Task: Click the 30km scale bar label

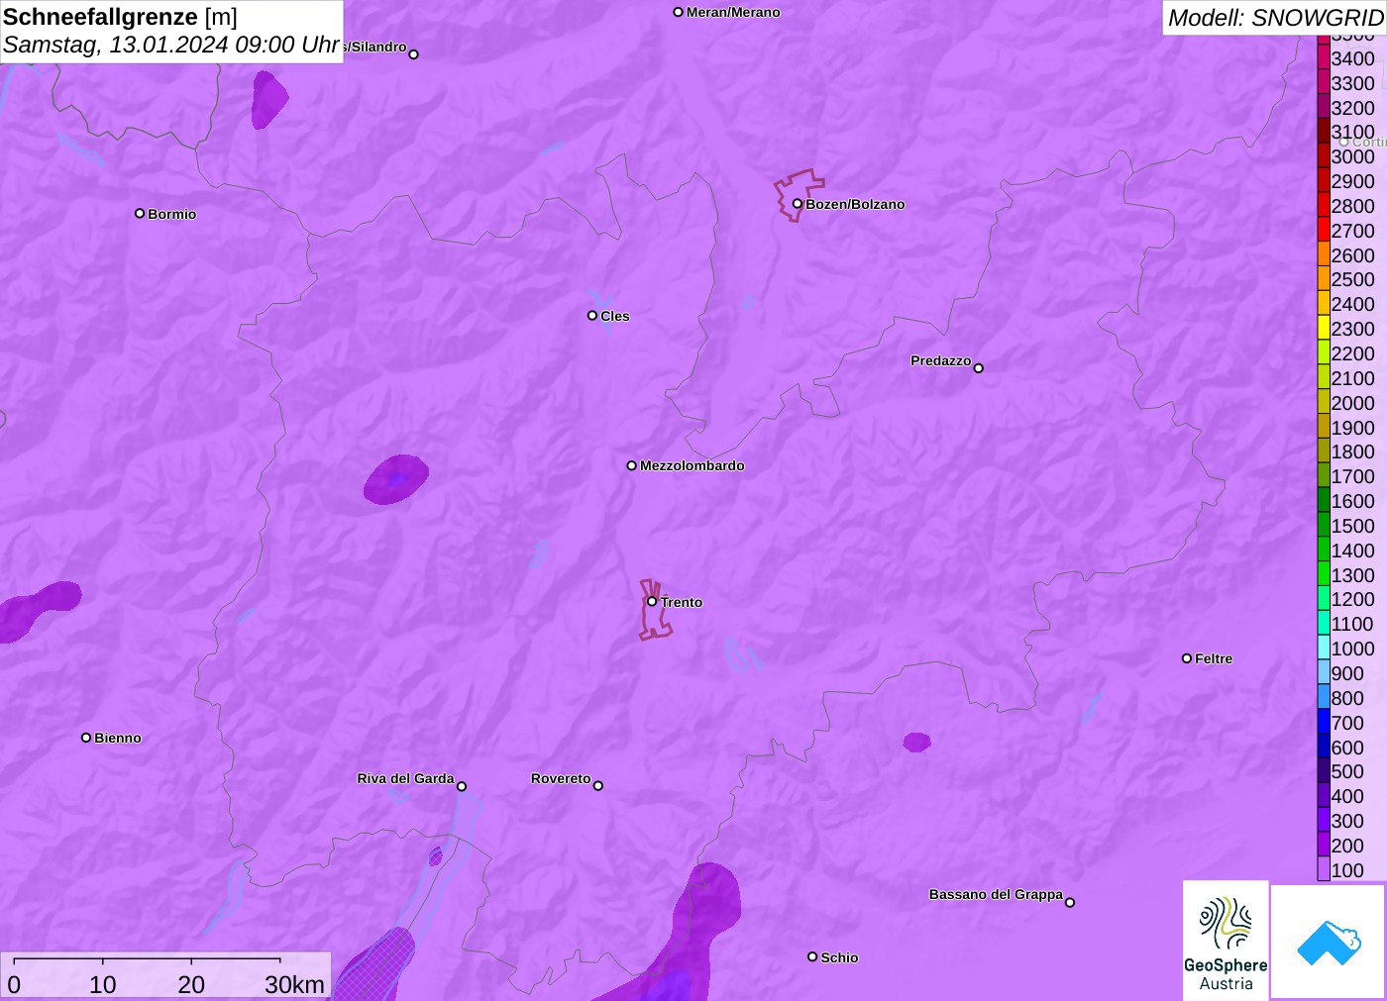Action: (x=294, y=984)
